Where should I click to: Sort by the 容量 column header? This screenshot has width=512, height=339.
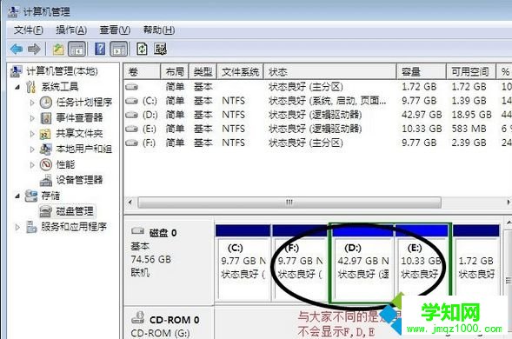tap(422, 71)
